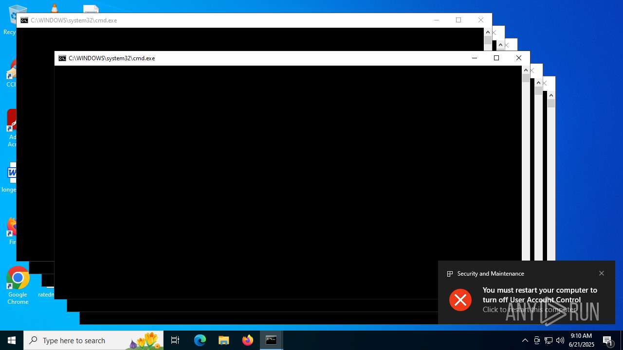Minimize the front cmd.exe window
The height and width of the screenshot is (350, 623).
tap(474, 58)
